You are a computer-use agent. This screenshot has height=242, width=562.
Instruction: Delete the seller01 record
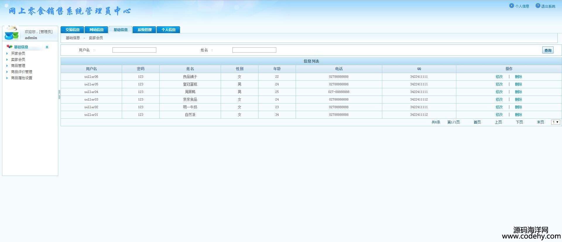(518, 115)
